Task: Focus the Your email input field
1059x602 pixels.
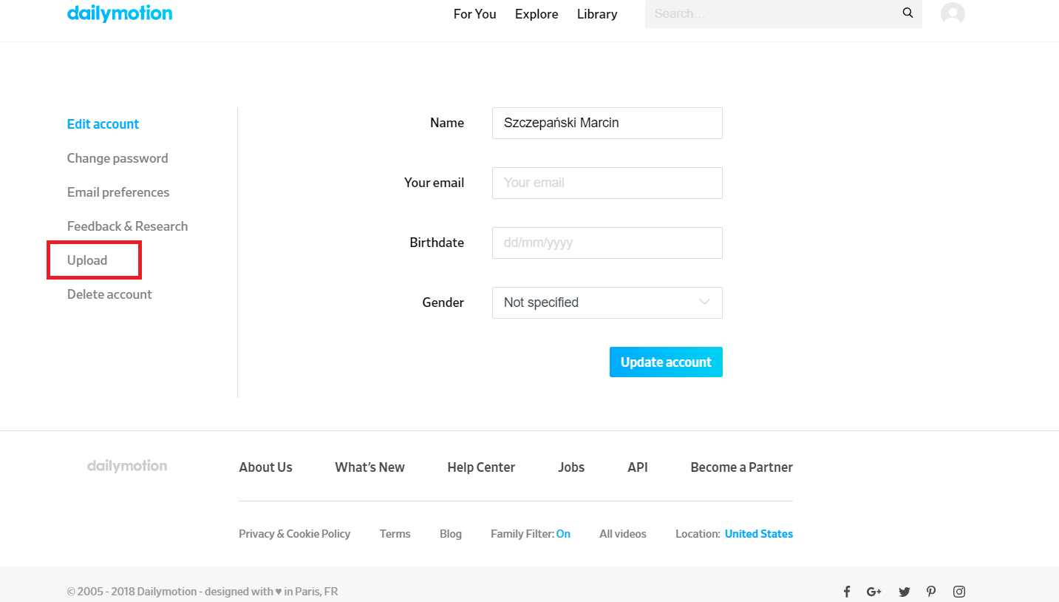Action: (607, 183)
